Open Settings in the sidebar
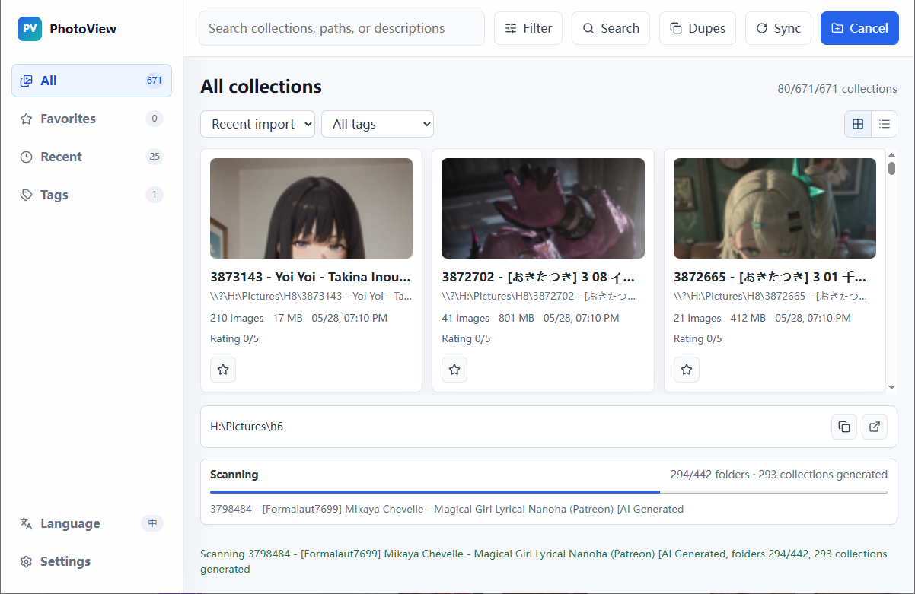The height and width of the screenshot is (594, 915). click(91, 561)
